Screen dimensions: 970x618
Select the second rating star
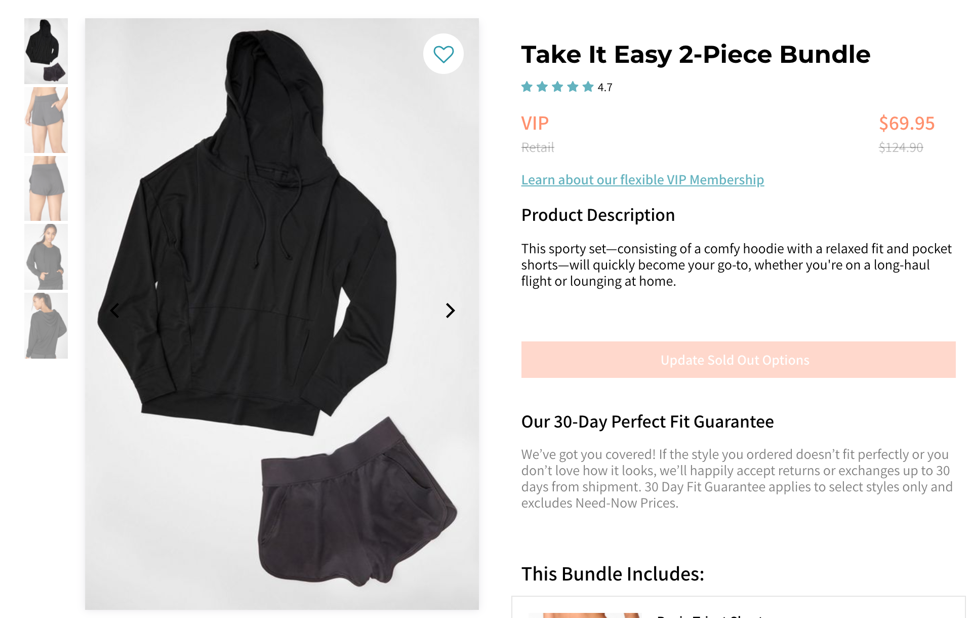point(542,87)
